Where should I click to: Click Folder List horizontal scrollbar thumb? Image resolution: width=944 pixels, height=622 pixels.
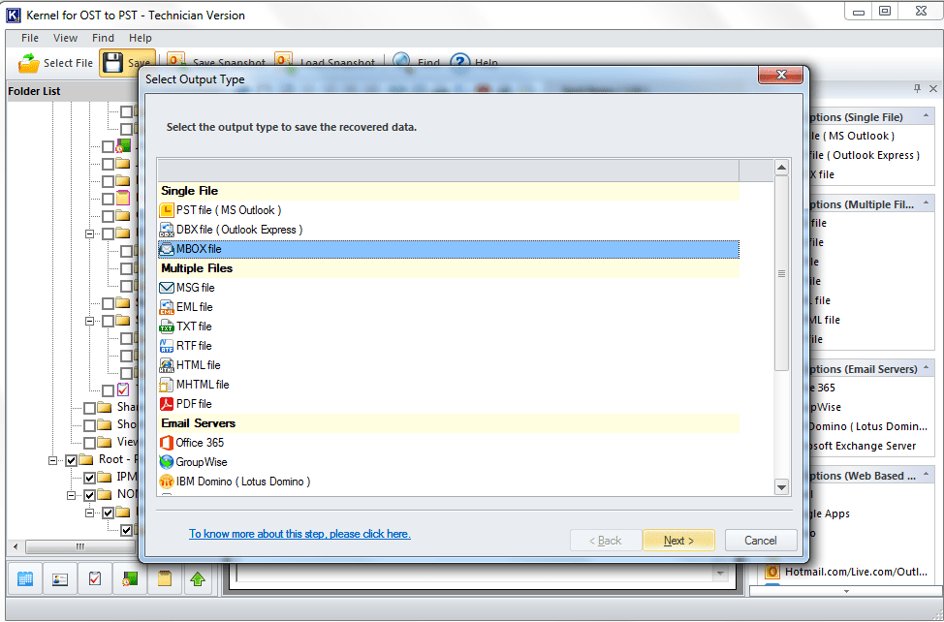pyautogui.click(x=80, y=546)
